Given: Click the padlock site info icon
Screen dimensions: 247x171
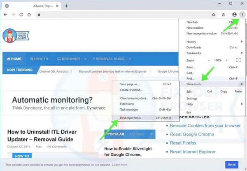Looking at the screenshot, I should [39, 15].
